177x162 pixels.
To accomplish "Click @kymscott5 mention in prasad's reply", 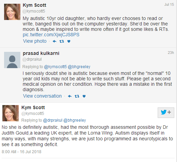I will click(x=55, y=67).
